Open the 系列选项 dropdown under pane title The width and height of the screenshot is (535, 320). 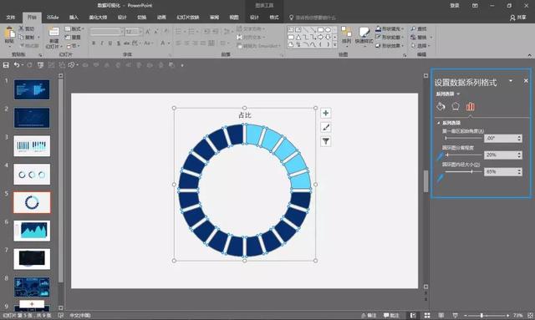[x=448, y=94]
